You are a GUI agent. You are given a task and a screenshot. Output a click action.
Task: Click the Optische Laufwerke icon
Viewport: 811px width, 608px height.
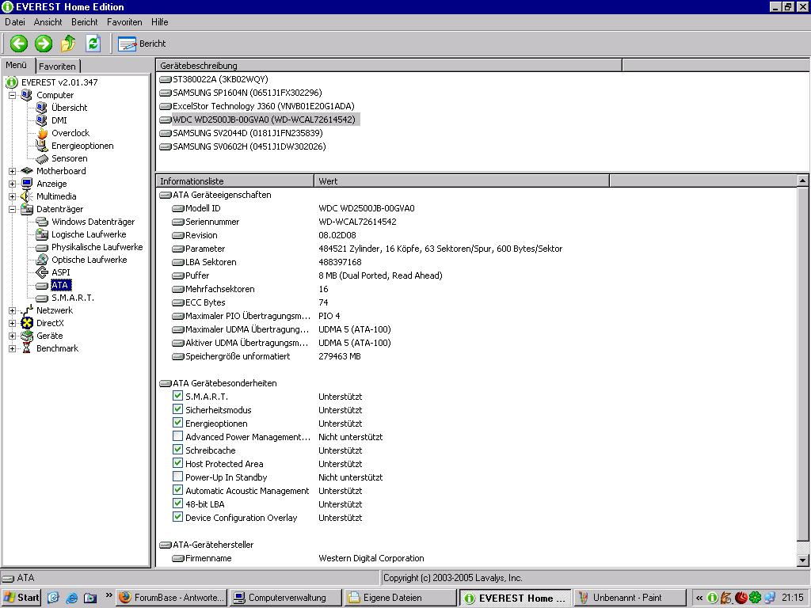(42, 260)
